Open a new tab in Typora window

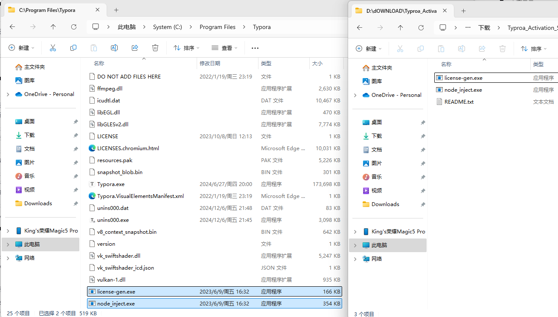click(116, 10)
